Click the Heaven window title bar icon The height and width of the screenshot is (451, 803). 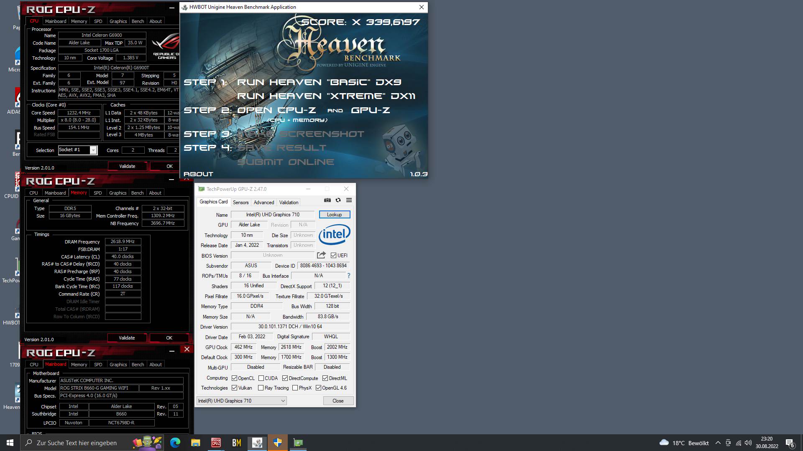[x=184, y=7]
